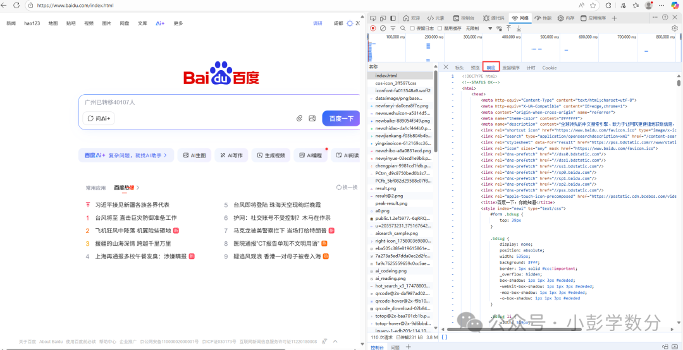Click the export HAR download arrow icon

click(x=519, y=28)
